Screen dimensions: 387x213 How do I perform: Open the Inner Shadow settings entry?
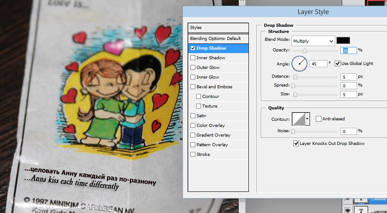[x=211, y=58]
